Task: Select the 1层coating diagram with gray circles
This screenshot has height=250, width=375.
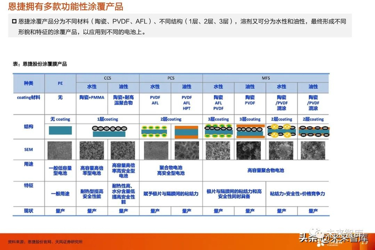Action: pos(109,131)
